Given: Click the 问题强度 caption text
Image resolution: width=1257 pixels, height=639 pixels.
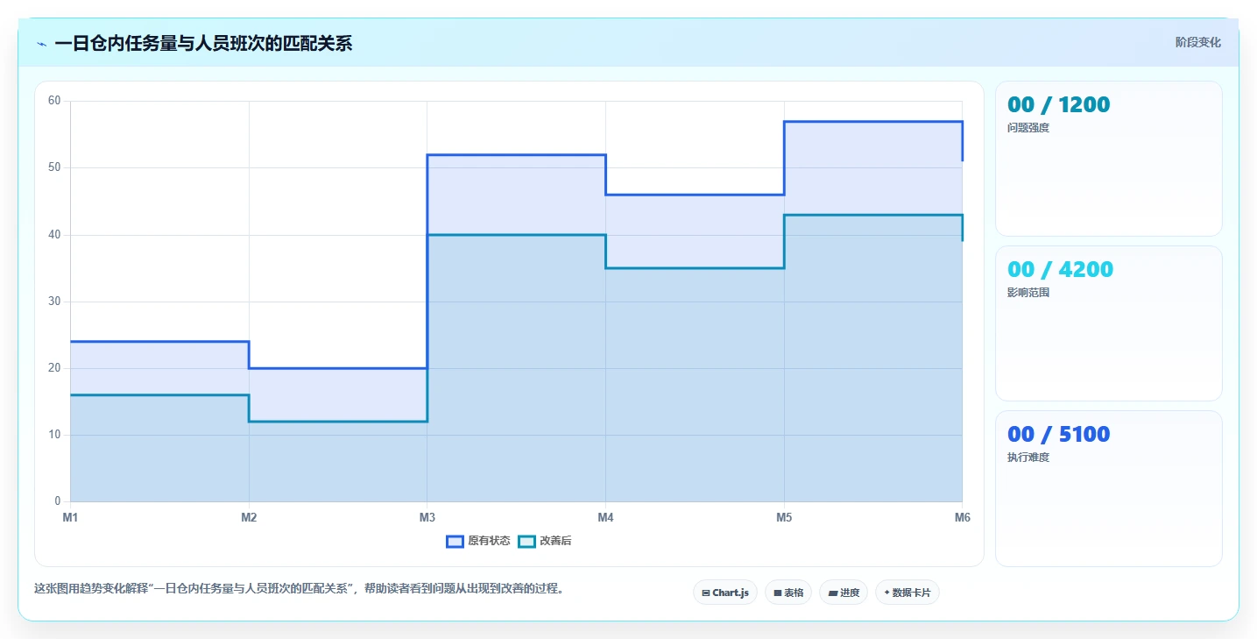Looking at the screenshot, I should 1028,128.
